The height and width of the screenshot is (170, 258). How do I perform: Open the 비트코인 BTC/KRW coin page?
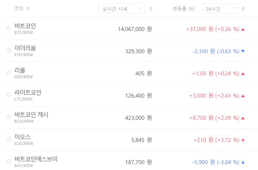[25, 26]
